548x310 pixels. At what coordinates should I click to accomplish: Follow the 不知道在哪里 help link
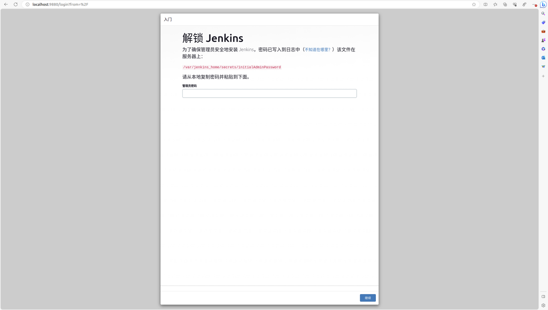(x=317, y=49)
